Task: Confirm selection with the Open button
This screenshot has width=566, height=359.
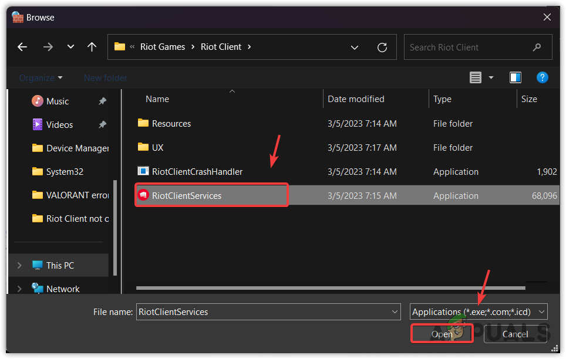Action: (x=442, y=334)
